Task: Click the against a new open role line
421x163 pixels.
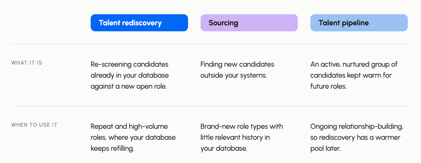Action: pos(128,87)
